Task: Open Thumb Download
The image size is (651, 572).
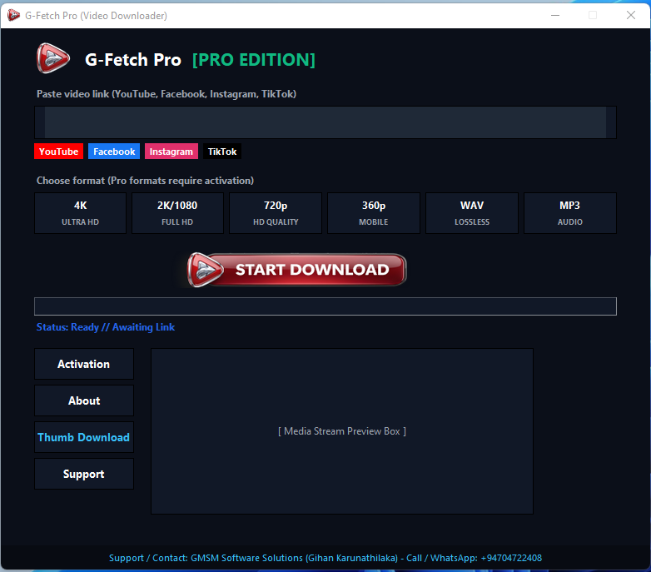Action: click(x=84, y=437)
